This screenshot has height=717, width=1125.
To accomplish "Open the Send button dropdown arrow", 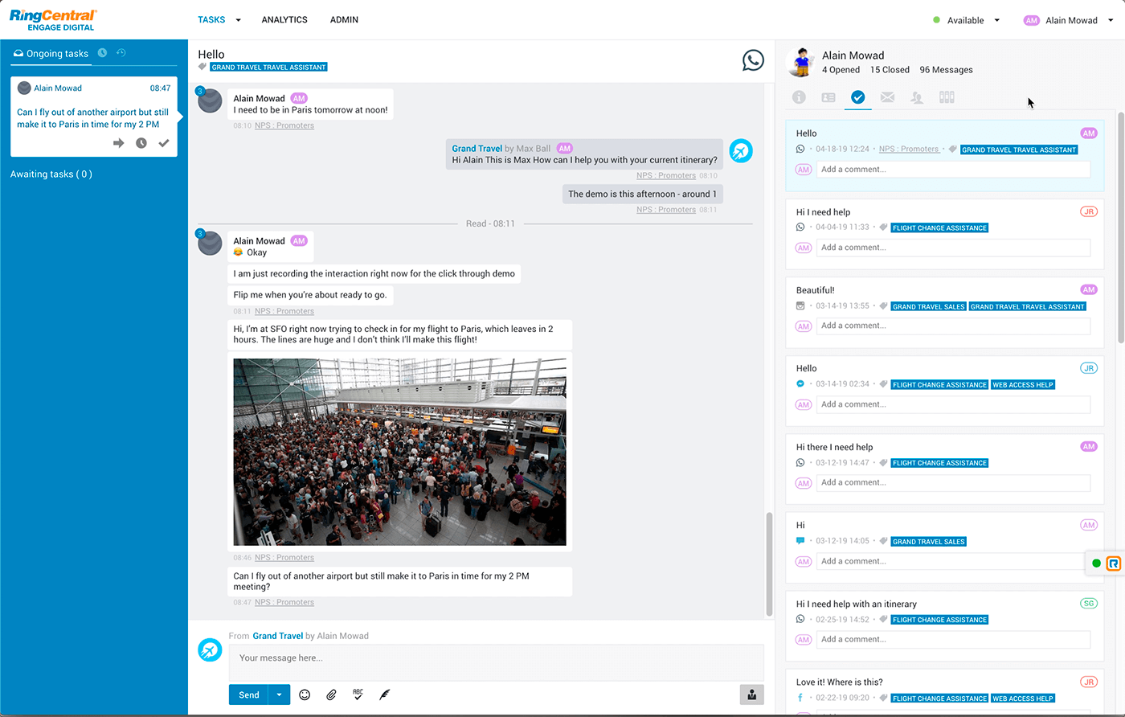I will click(x=280, y=694).
